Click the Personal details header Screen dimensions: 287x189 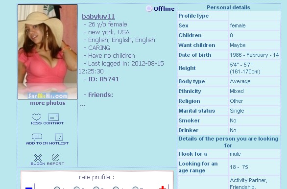[229, 7]
